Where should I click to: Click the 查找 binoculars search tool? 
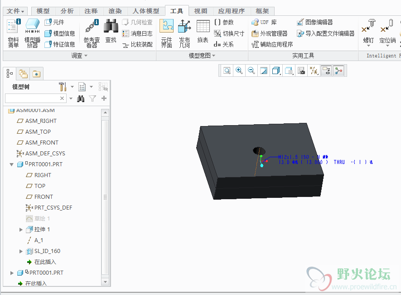(111, 31)
